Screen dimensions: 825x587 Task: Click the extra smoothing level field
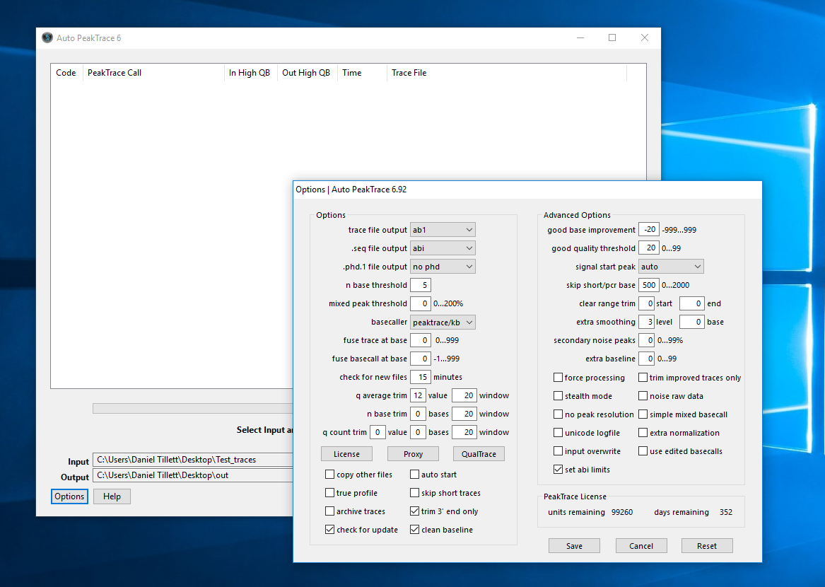coord(646,322)
